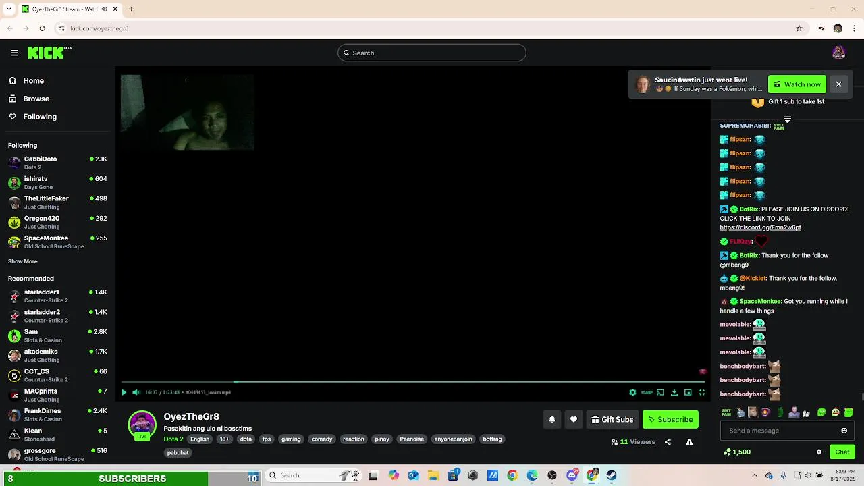864x486 pixels.
Task: Open OBS Studio from the taskbar
Action: 552,475
